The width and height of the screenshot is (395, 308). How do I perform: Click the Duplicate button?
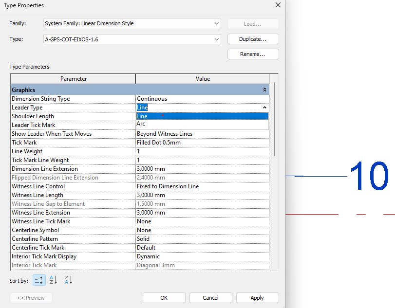pyautogui.click(x=253, y=39)
